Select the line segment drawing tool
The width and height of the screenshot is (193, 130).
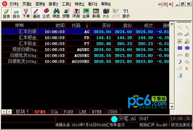click(x=180, y=27)
